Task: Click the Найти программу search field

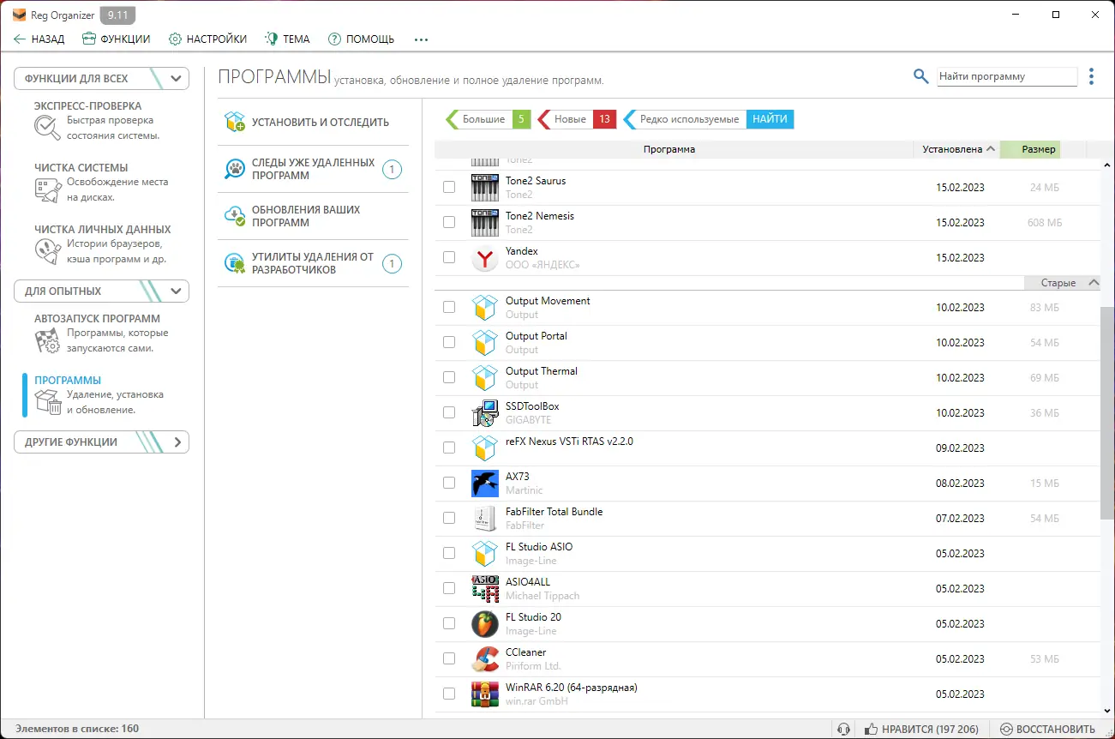Action: [1007, 76]
